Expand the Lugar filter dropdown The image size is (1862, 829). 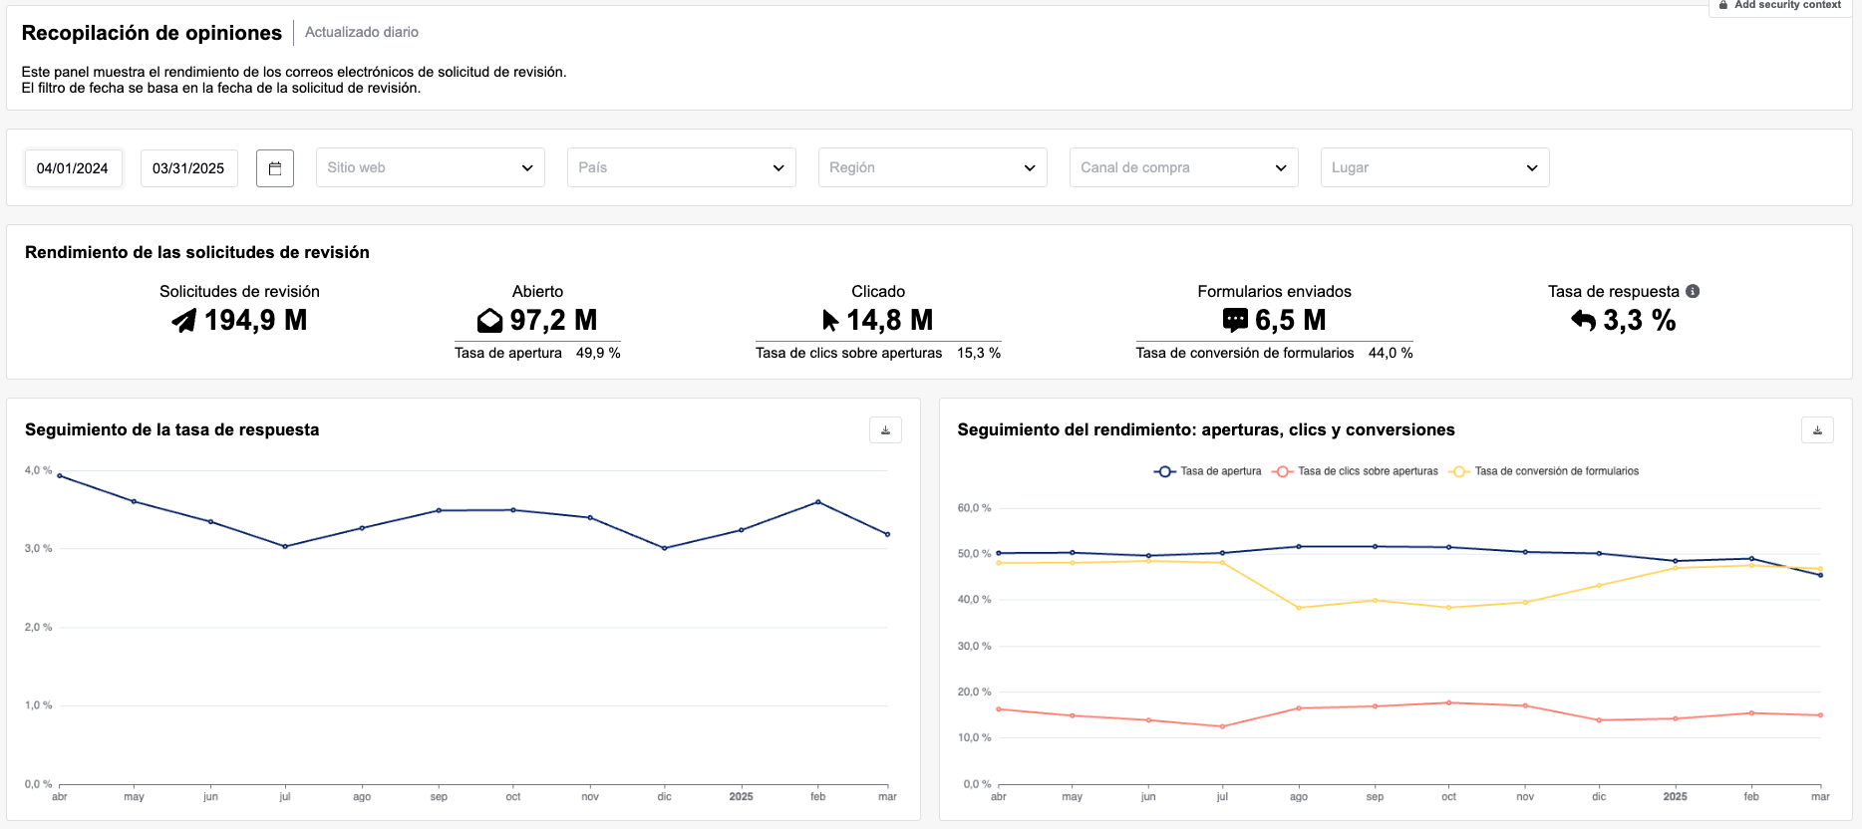(x=1435, y=167)
